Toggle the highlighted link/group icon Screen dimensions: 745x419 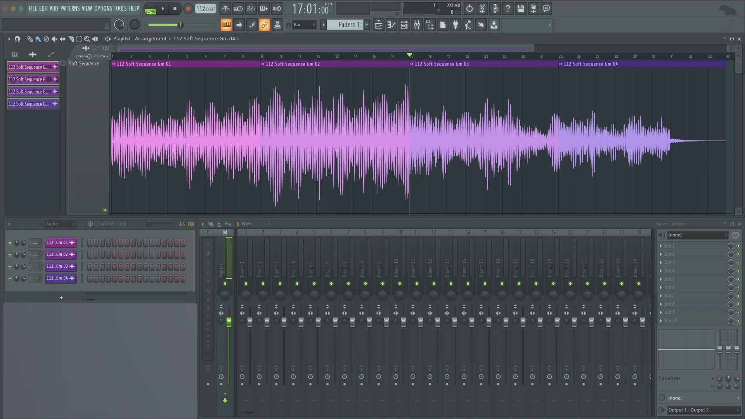[265, 25]
